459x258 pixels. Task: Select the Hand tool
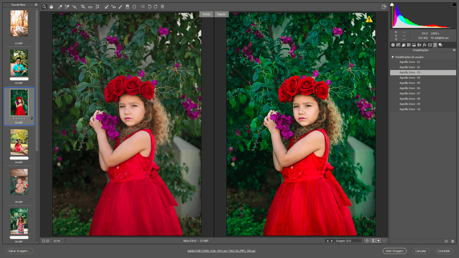(x=51, y=7)
